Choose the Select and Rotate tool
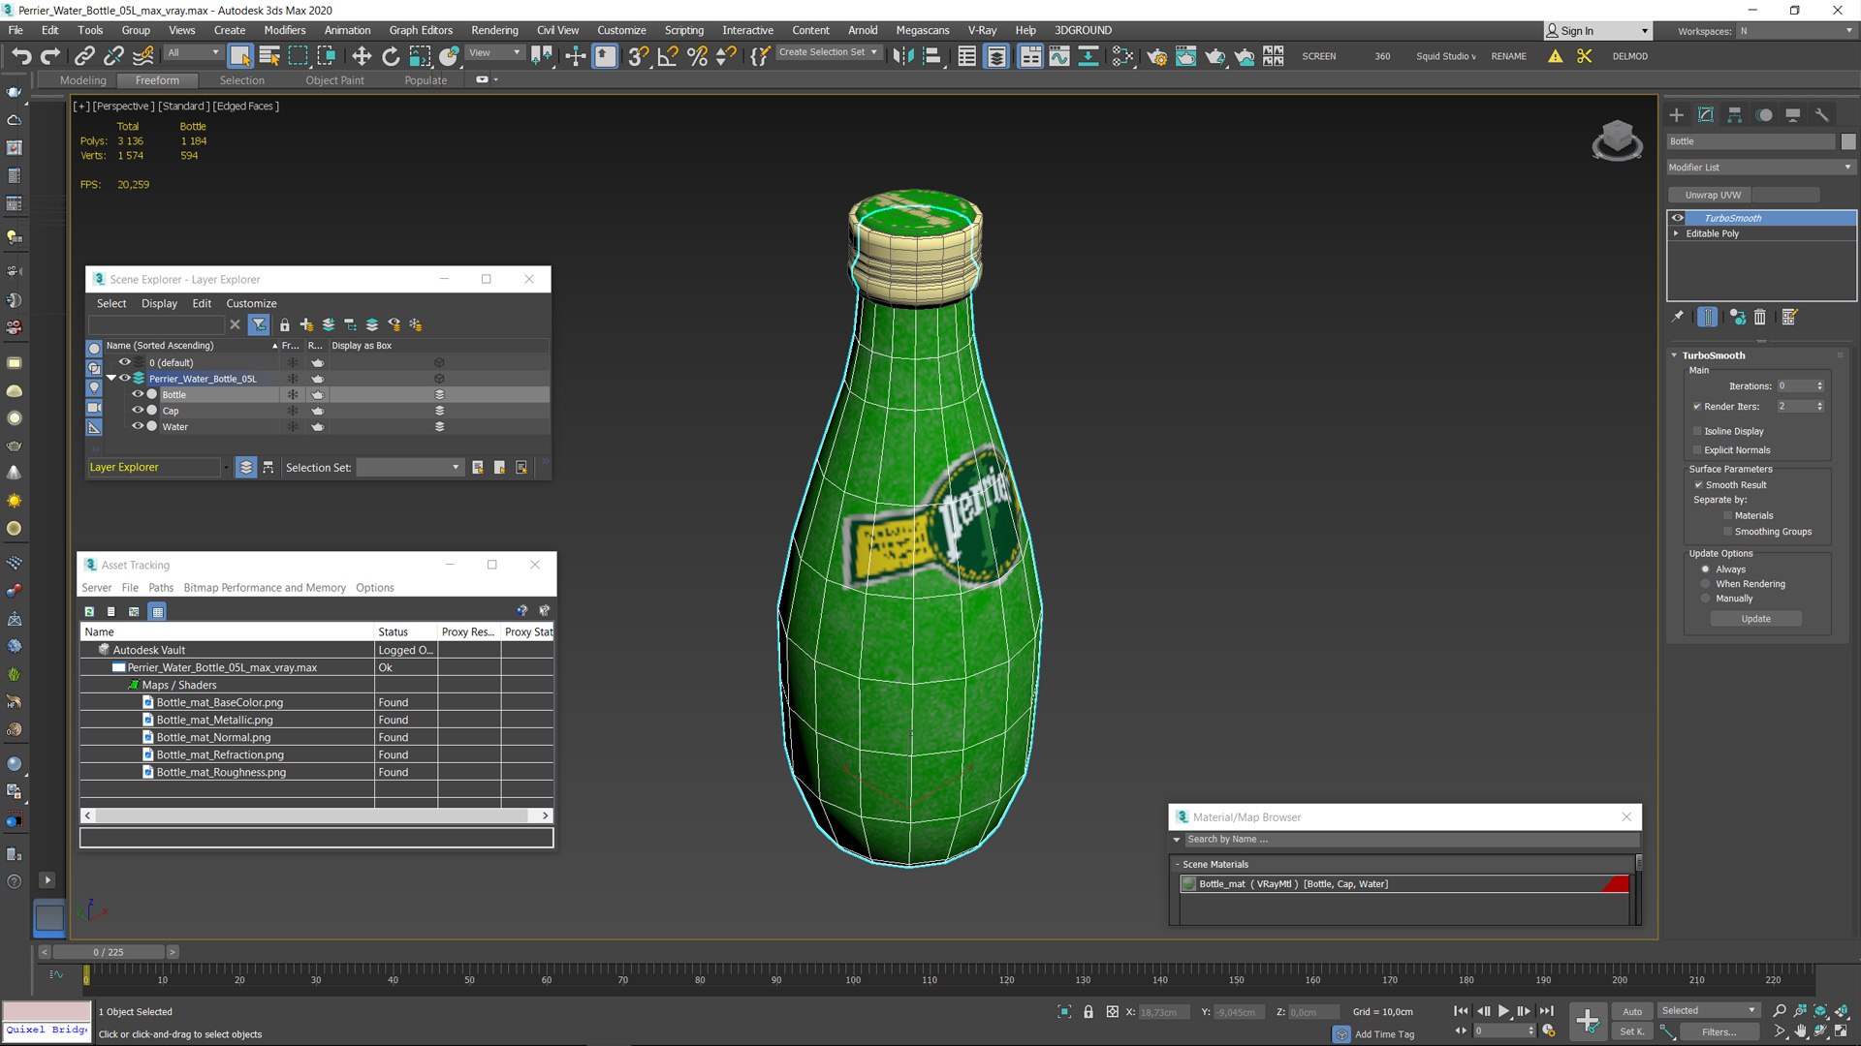Image resolution: width=1861 pixels, height=1046 pixels. 390,56
